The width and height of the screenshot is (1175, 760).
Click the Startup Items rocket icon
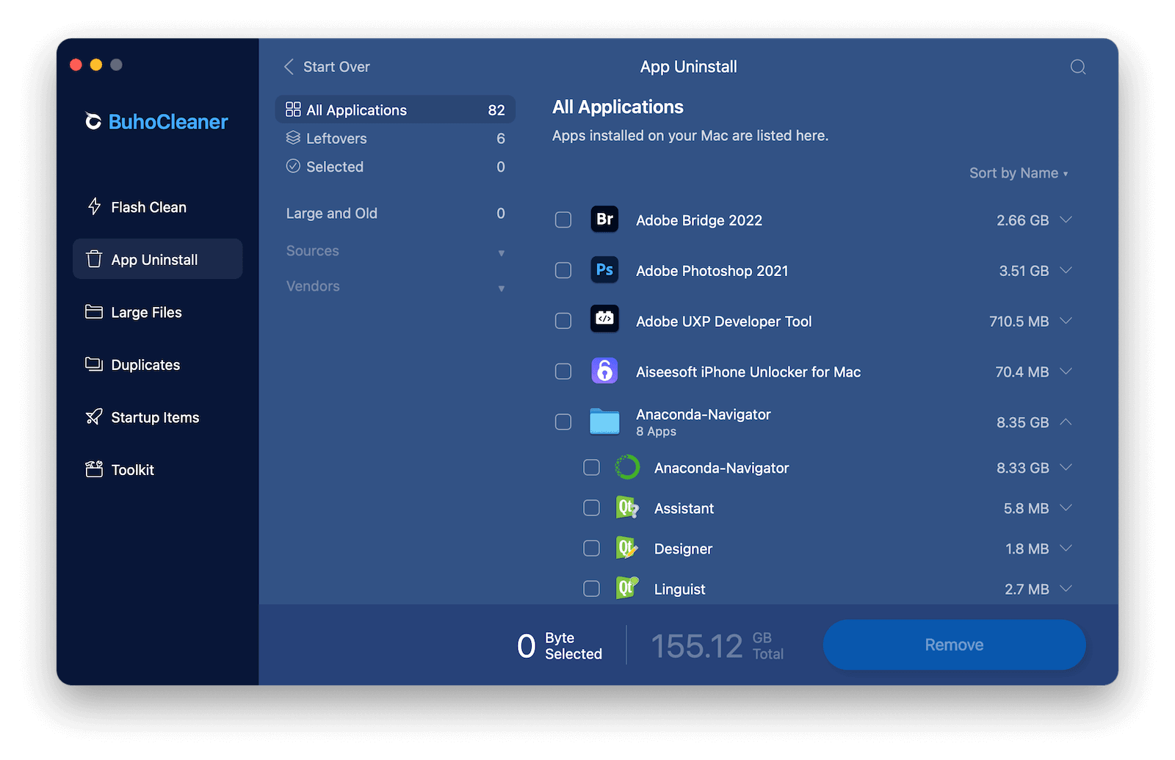pyautogui.click(x=94, y=417)
